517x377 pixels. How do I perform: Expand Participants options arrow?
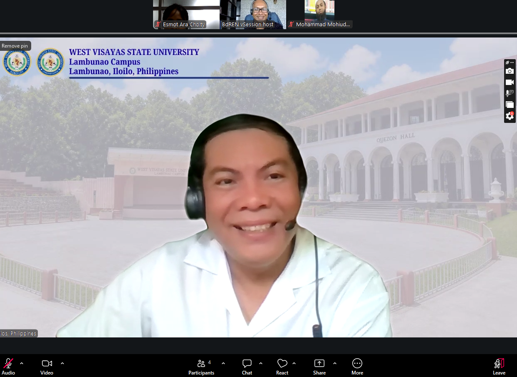[223, 363]
